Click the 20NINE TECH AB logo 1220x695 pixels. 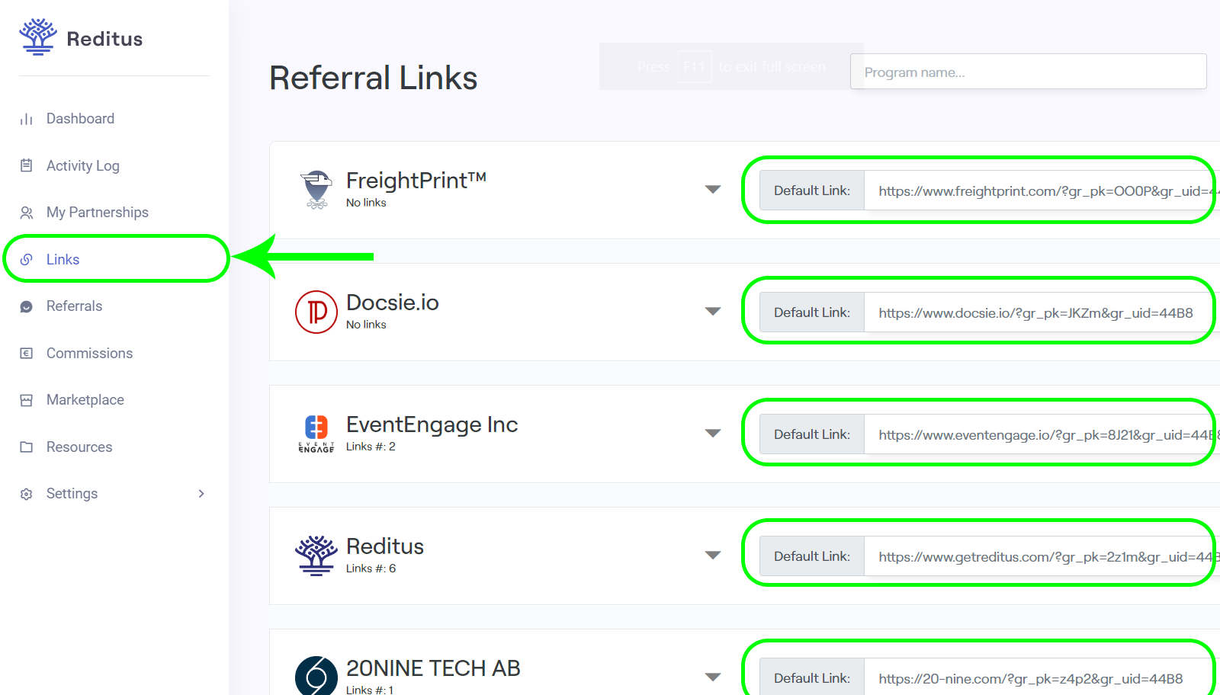(x=316, y=675)
